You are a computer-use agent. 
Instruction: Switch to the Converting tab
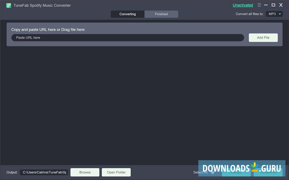(128, 14)
